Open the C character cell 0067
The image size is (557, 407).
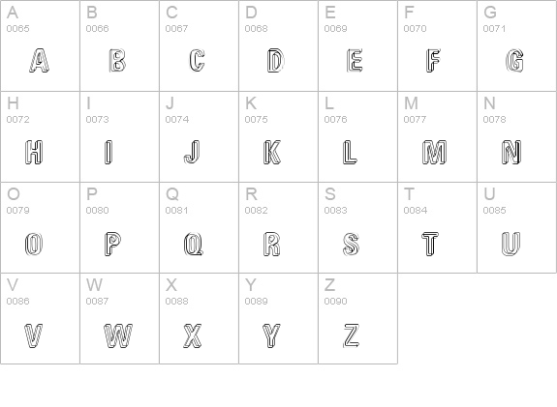coord(199,45)
